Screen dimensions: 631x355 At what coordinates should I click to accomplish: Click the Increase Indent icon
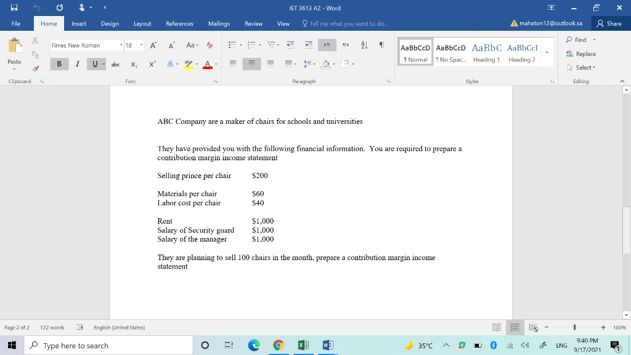coord(308,45)
